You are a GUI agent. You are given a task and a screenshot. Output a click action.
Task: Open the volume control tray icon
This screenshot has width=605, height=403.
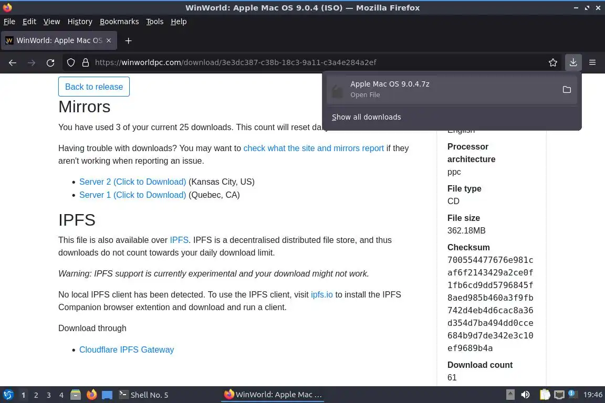tap(525, 395)
